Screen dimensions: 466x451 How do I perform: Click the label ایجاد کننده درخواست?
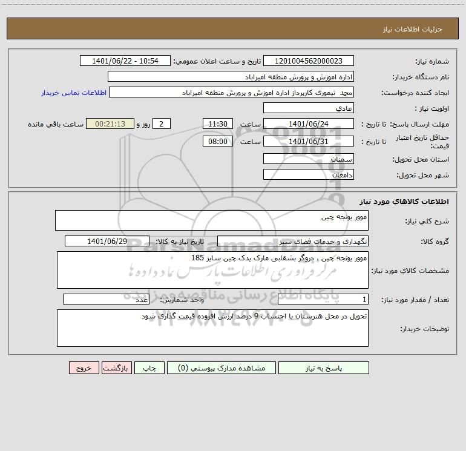coord(415,93)
